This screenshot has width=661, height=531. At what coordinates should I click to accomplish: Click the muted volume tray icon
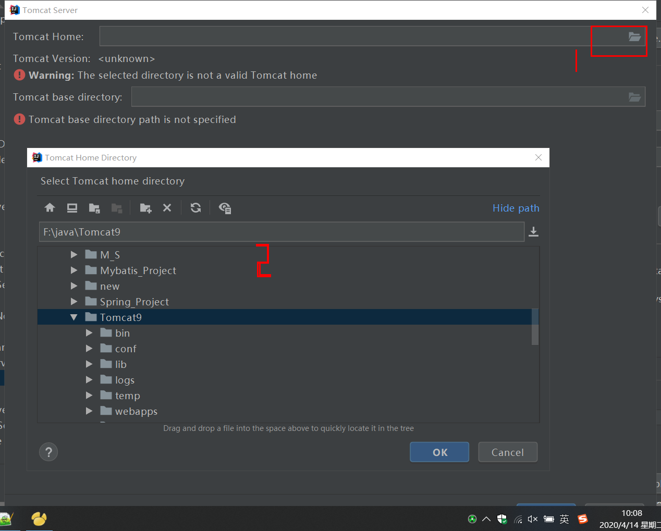coord(533,519)
